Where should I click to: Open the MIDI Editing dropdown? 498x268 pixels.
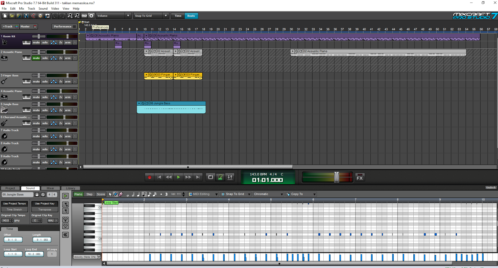203,194
